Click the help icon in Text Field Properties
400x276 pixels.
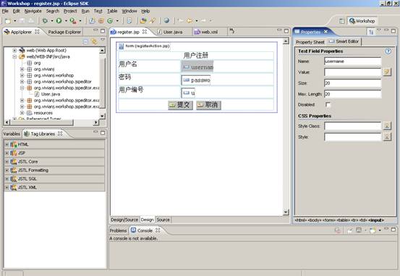(x=388, y=51)
